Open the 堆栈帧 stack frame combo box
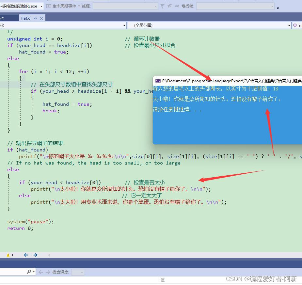 point(235,6)
